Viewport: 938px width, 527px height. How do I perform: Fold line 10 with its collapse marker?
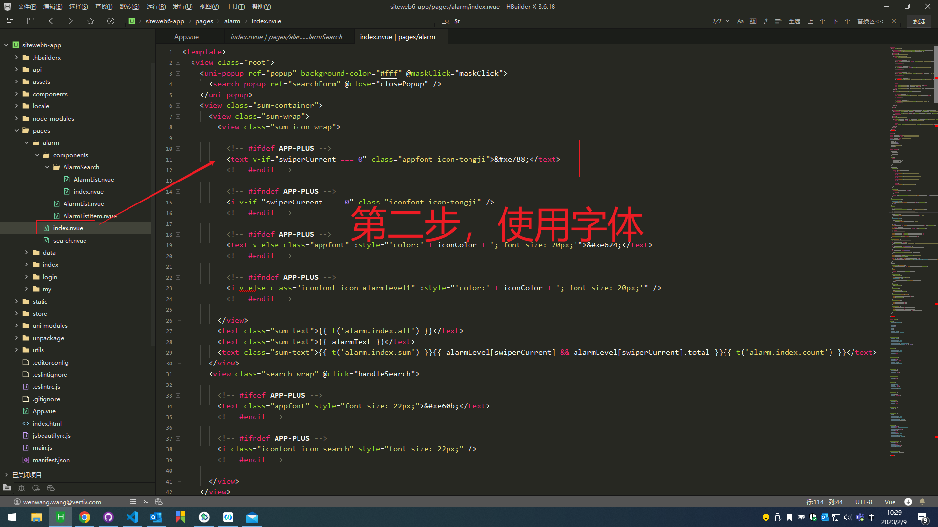[178, 148]
